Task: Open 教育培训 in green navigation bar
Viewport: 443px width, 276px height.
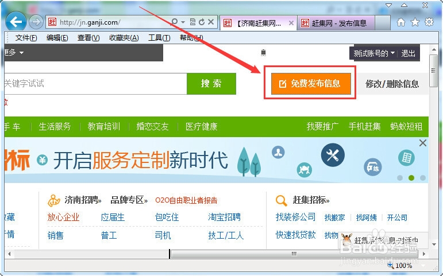Action: (103, 126)
